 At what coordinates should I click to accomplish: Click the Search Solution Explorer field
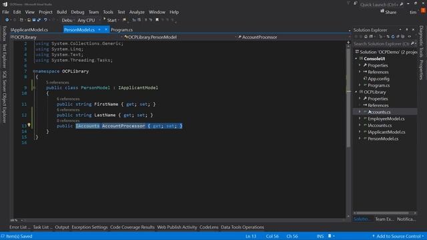[x=384, y=43]
